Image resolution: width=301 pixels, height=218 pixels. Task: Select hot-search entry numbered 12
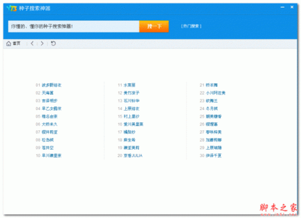pyautogui.click(x=131, y=93)
